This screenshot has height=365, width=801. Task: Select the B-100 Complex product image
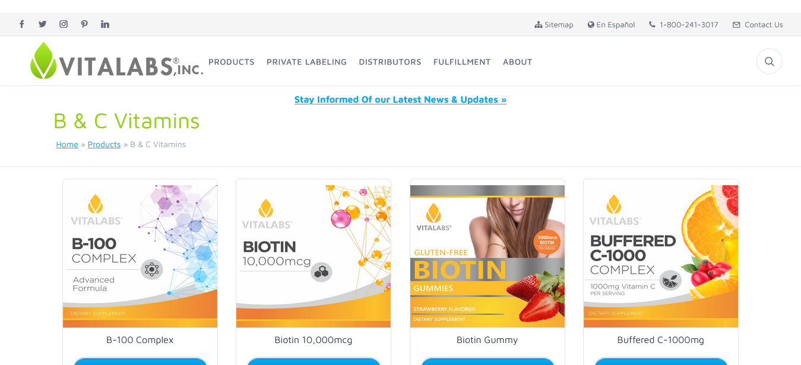click(140, 256)
